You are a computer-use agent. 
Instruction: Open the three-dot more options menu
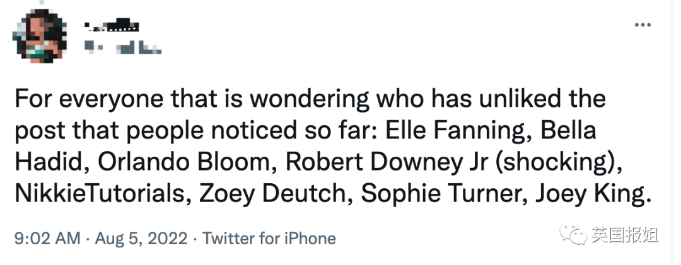[x=642, y=25]
